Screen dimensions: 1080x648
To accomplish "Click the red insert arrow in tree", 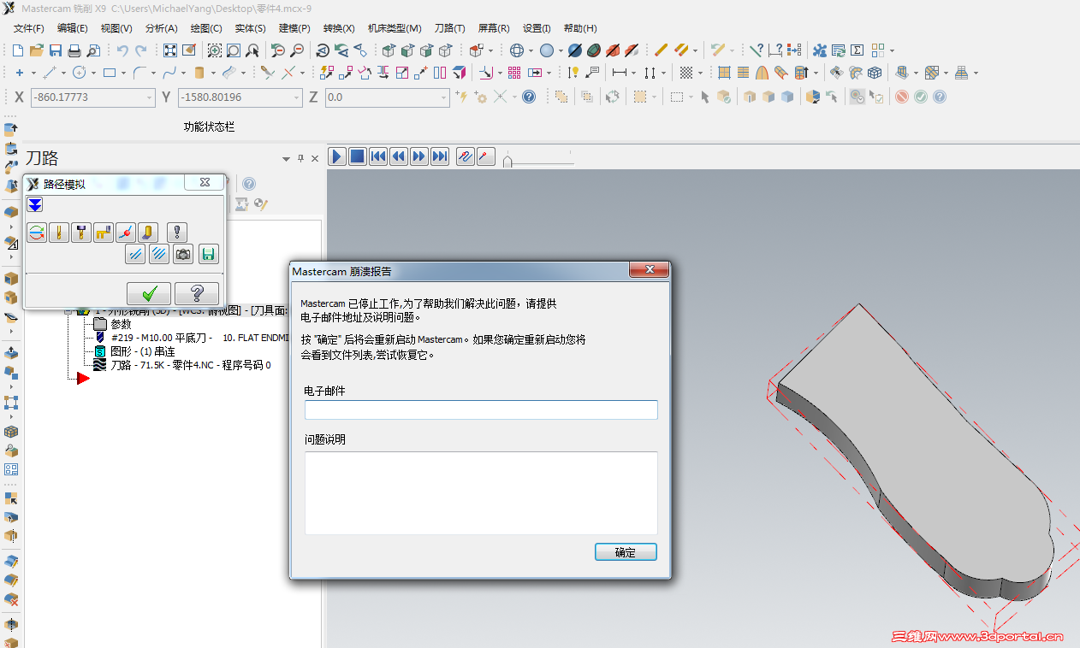I will click(83, 378).
